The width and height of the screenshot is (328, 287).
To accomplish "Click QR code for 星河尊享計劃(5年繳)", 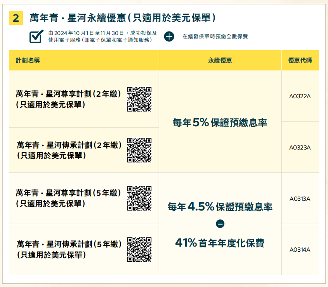I will pyautogui.click(x=139, y=198).
